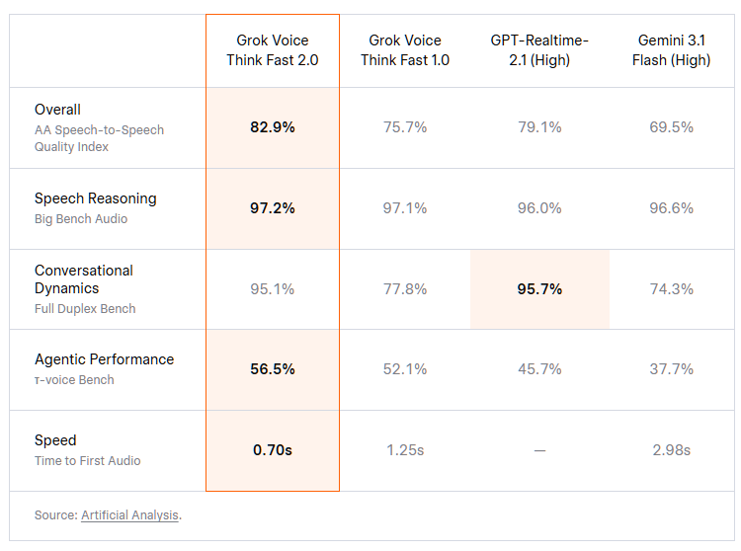Viewport: 741px width, 551px height.
Task: Select the 97.2% speech reasoning cell
Action: 273,207
